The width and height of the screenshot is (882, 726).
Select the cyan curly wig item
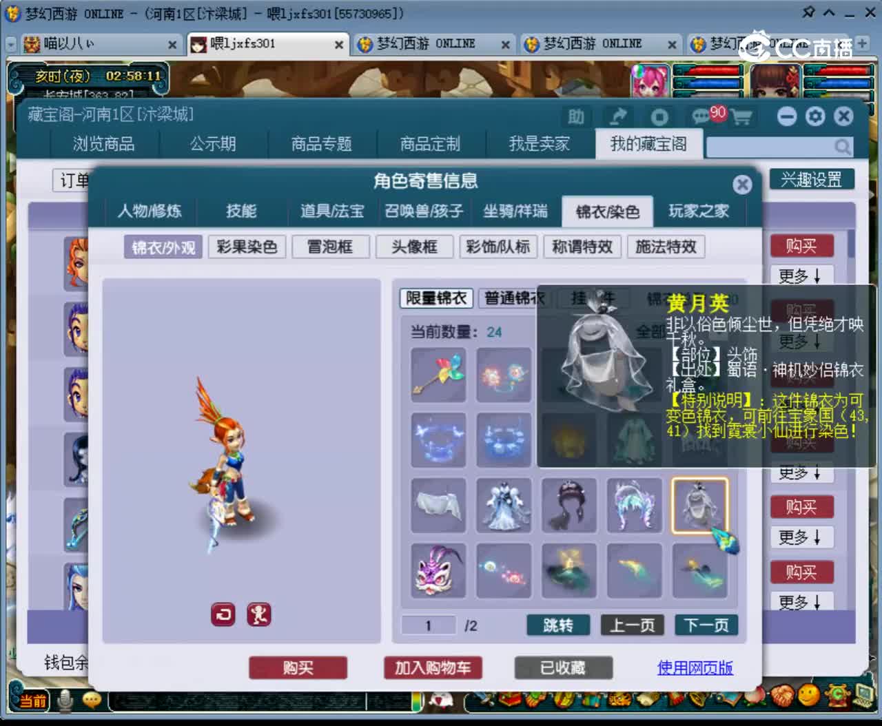(635, 506)
